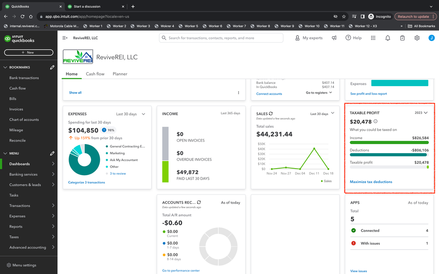Open See profit and loss report

(369, 94)
